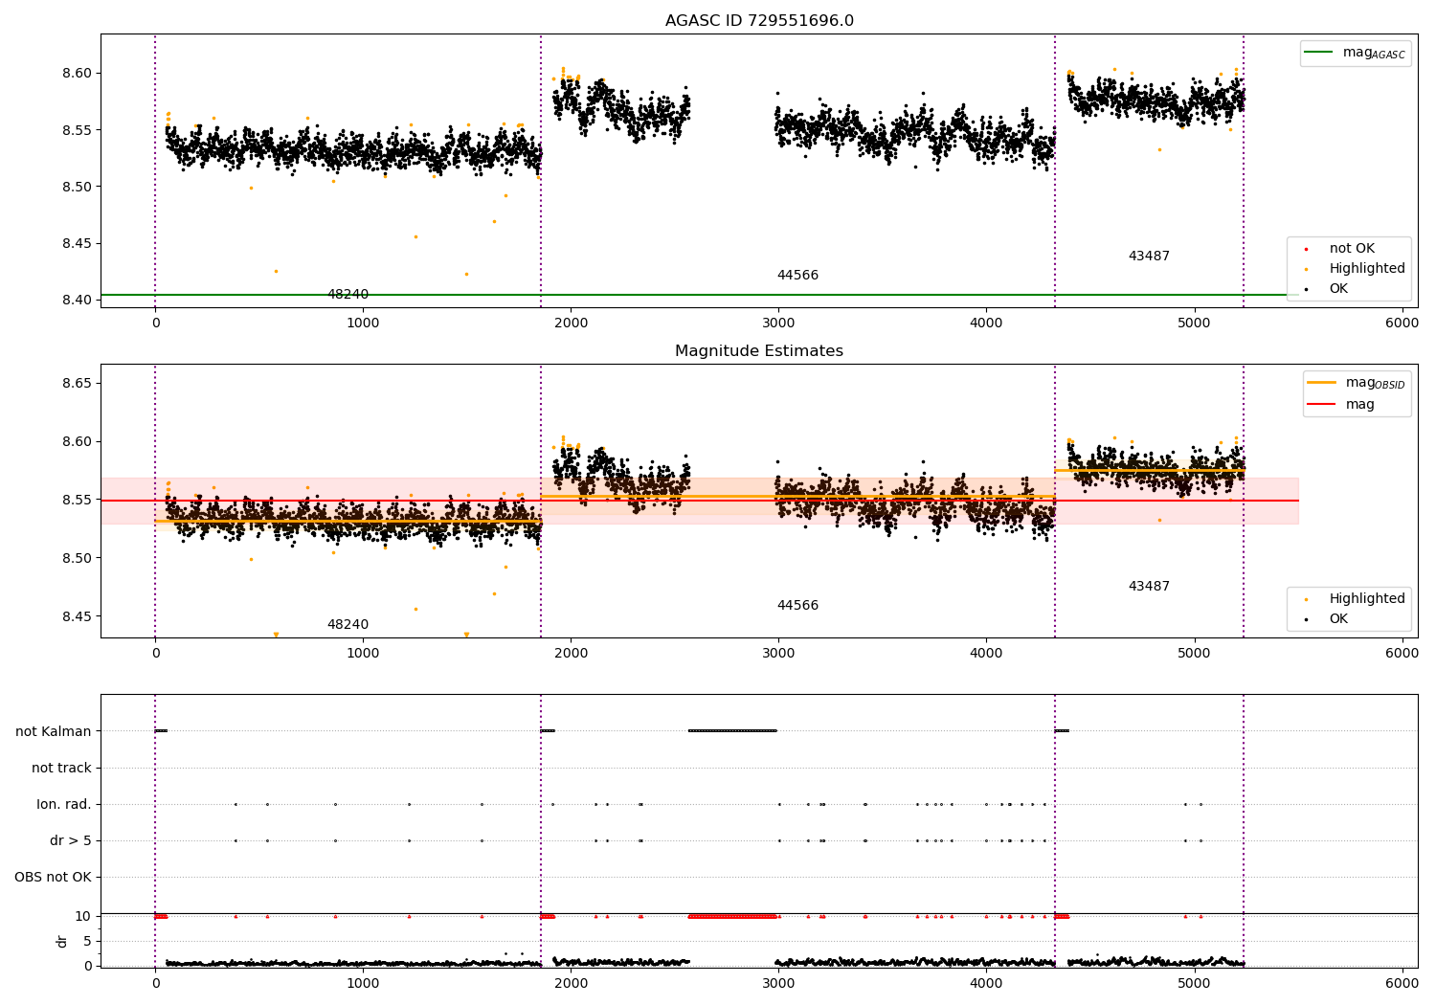The width and height of the screenshot is (1436, 1005).
Task: Click the 2000 x-tick below the bottom plot
Action: (x=571, y=983)
